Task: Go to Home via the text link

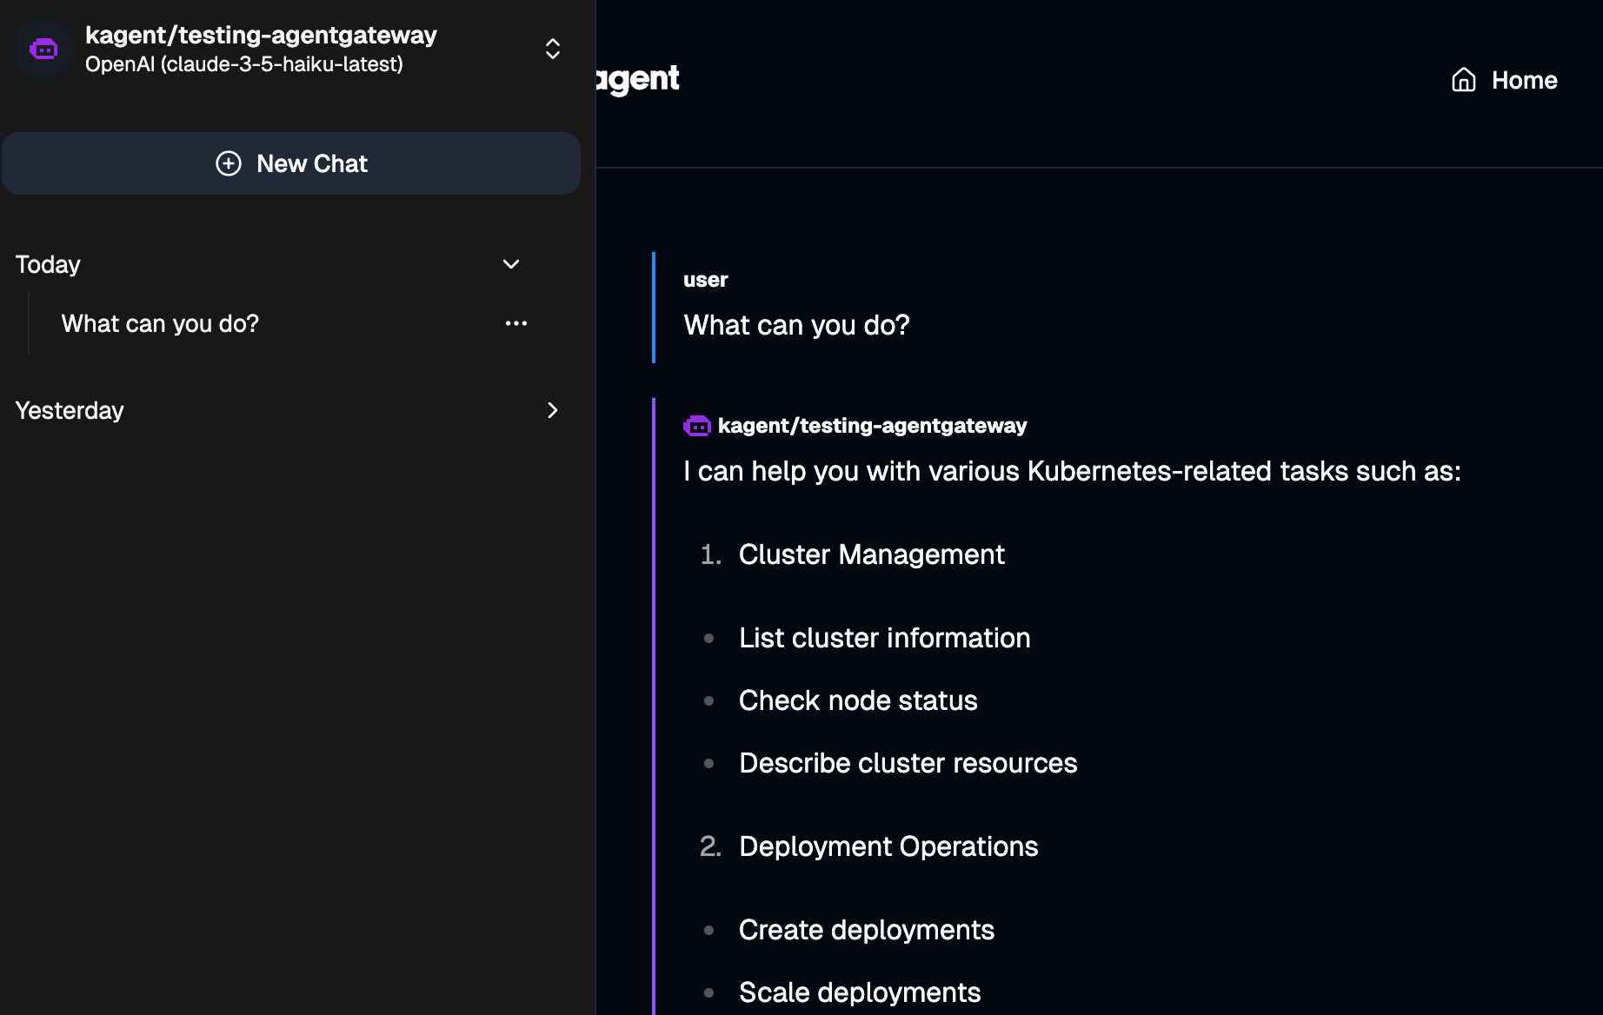Action: pyautogui.click(x=1524, y=80)
